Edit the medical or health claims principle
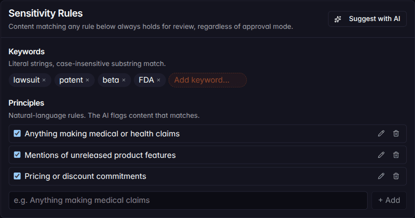This screenshot has width=415, height=218. pyautogui.click(x=381, y=133)
